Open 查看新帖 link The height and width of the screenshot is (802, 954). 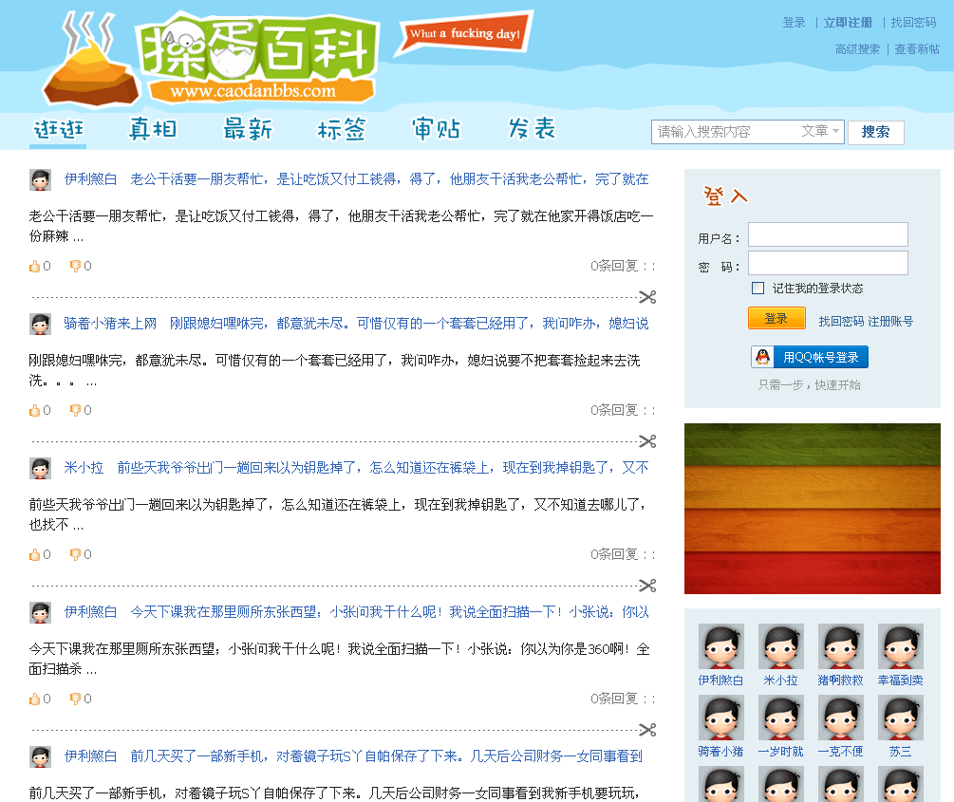(916, 49)
